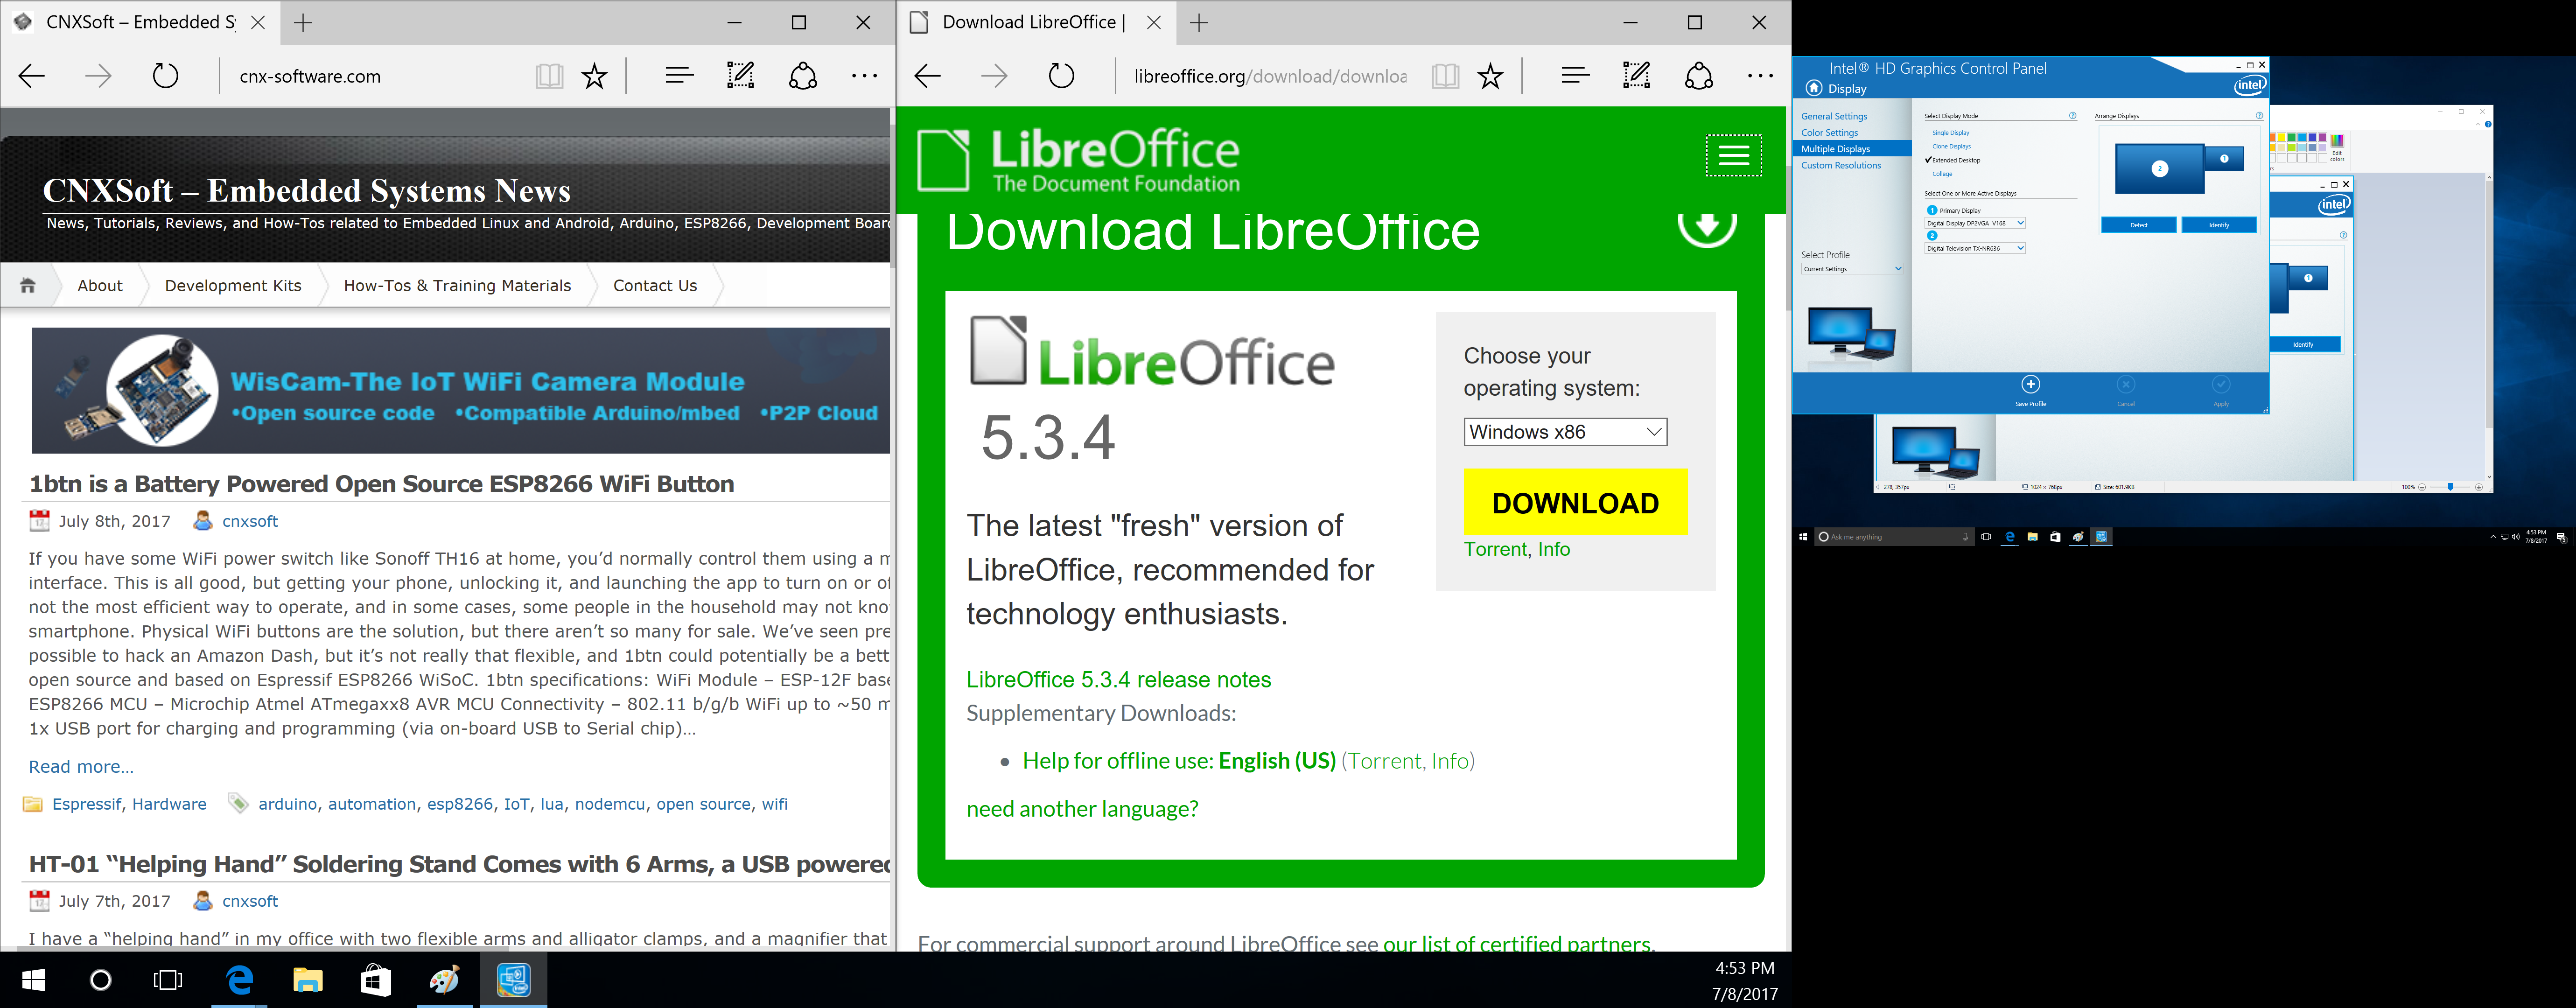Click the yellow DOWNLOAD button
This screenshot has height=1008, width=2576.
[x=1575, y=502]
